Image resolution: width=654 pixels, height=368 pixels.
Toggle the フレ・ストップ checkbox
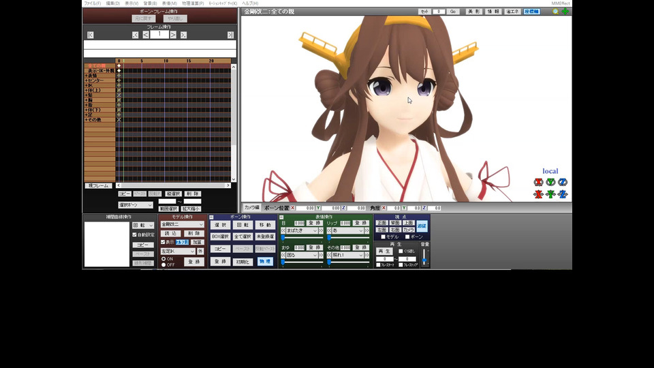tap(401, 265)
